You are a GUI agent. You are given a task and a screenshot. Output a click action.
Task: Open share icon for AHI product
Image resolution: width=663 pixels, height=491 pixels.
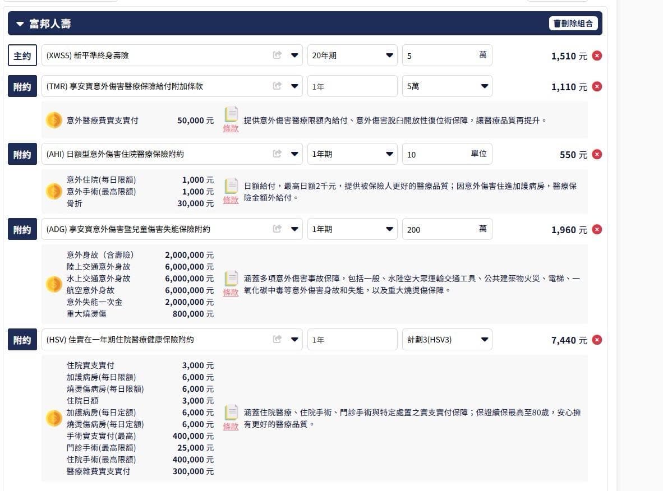tap(277, 154)
